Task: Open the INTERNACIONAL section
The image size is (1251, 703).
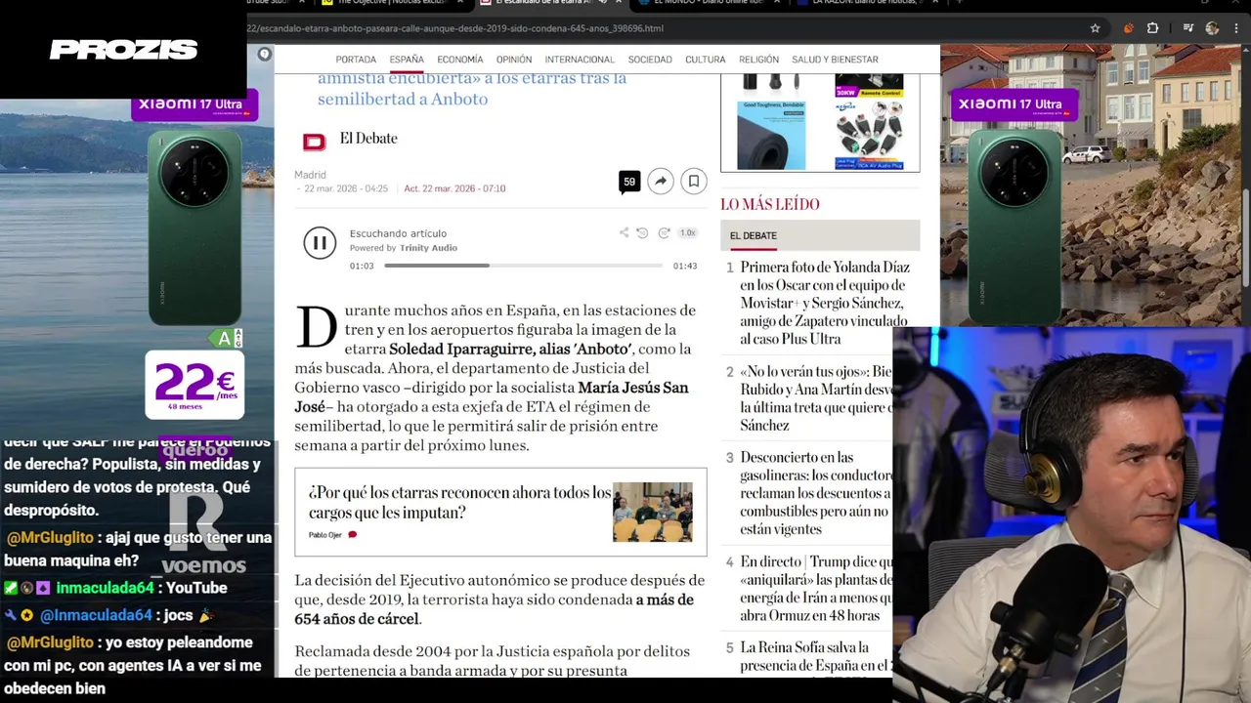Action: pyautogui.click(x=580, y=60)
